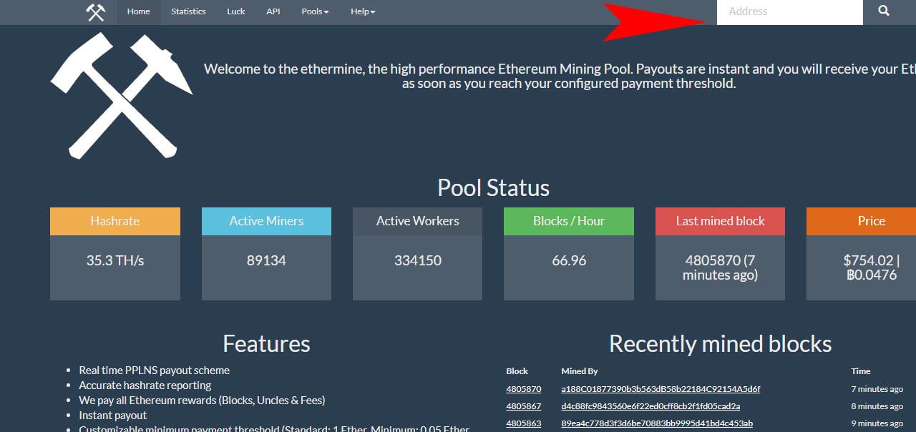Click 'We pay all Ethereum rewards' feature
The image size is (916, 432).
[202, 401]
